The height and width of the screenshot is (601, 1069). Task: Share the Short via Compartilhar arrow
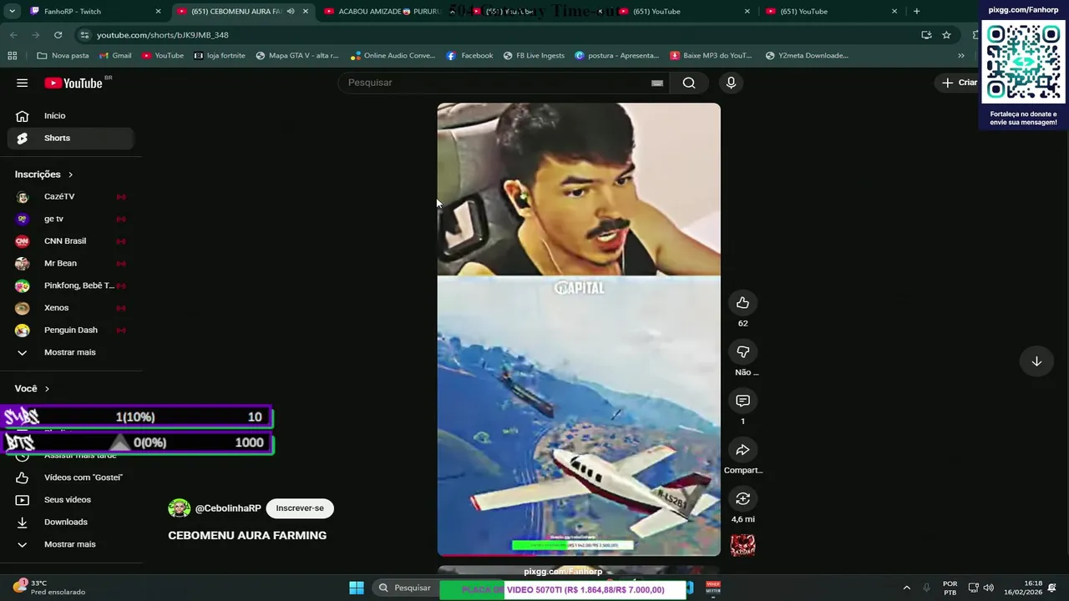tap(742, 450)
